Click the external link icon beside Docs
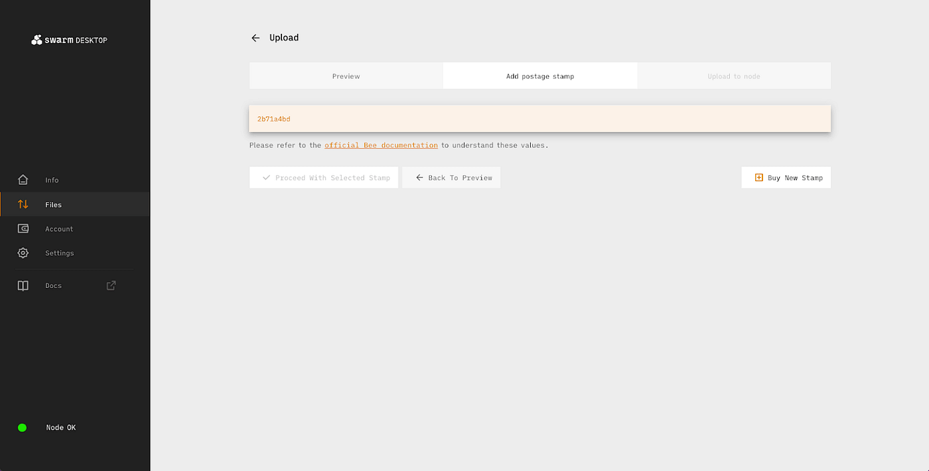The height and width of the screenshot is (471, 929). tap(111, 285)
